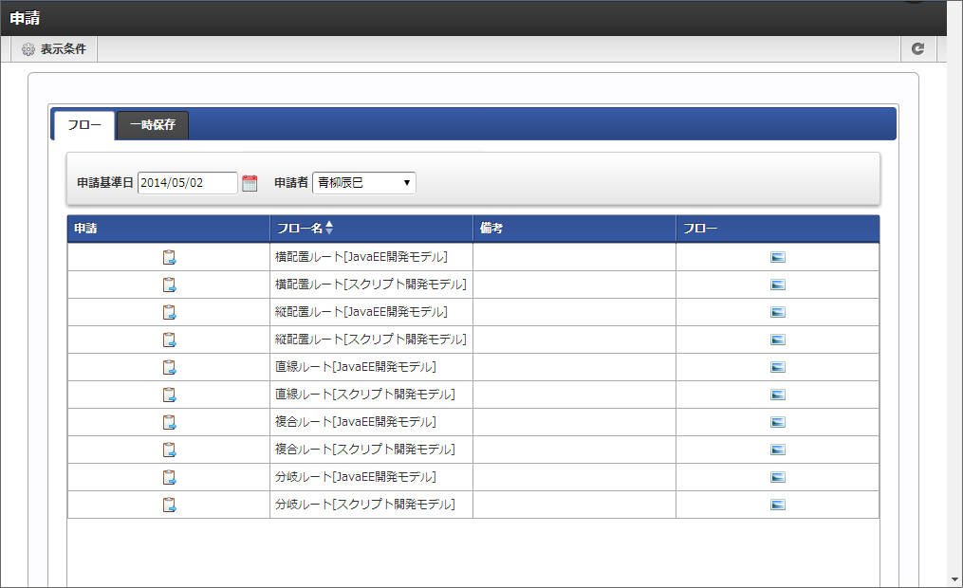The image size is (963, 588).
Task: View flow diagram for 複合ルート[JavaEE開発モデル]
Action: [x=778, y=422]
